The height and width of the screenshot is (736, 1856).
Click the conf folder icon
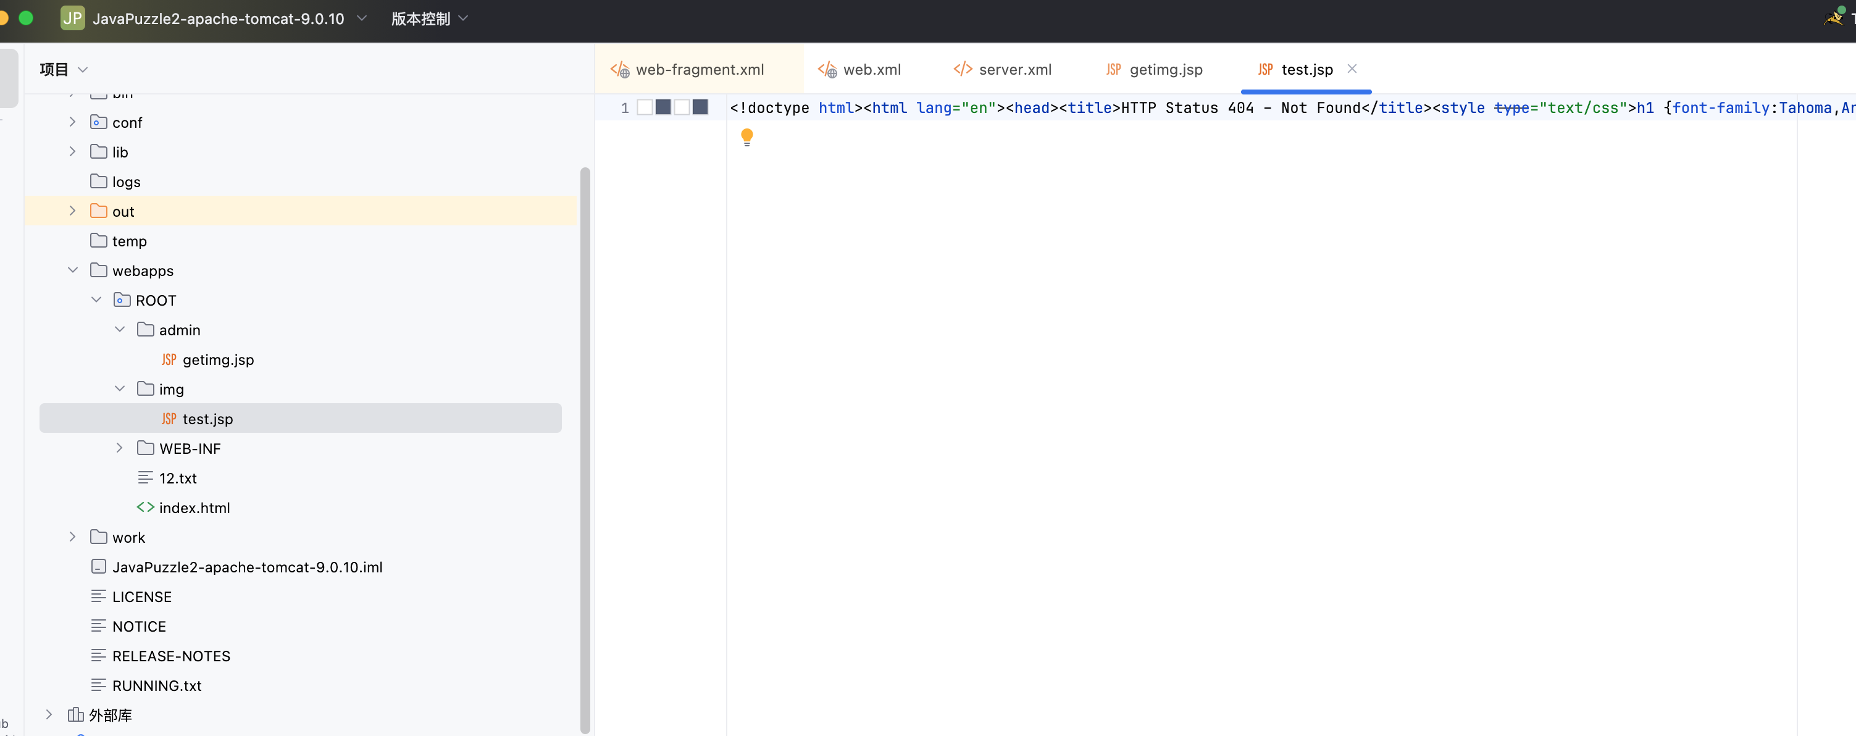point(99,122)
